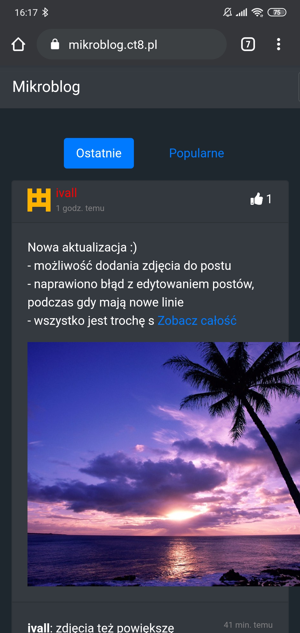Tap the browser home icon
The image size is (300, 633).
[18, 44]
